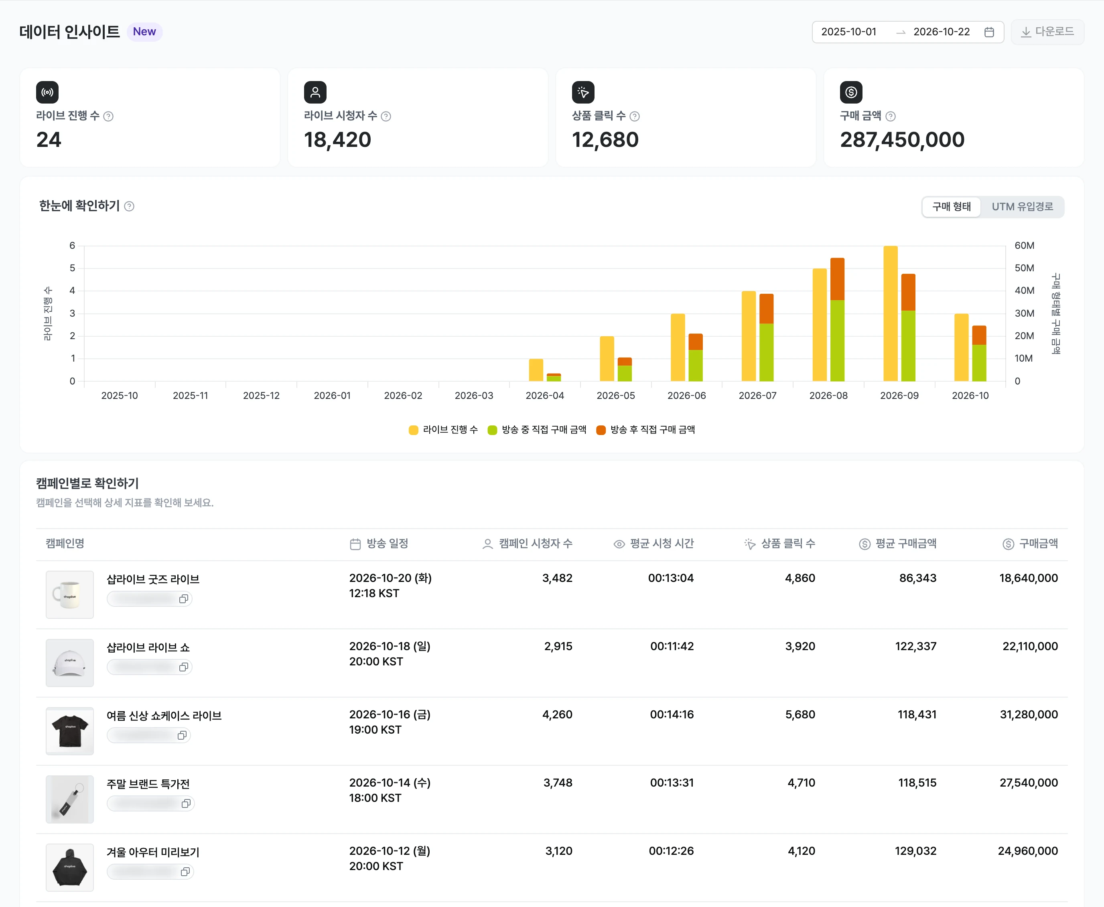Copy the 샵라이브 굿즈 라이브 campaign ID
Screen dimensions: 1104x907
point(183,599)
